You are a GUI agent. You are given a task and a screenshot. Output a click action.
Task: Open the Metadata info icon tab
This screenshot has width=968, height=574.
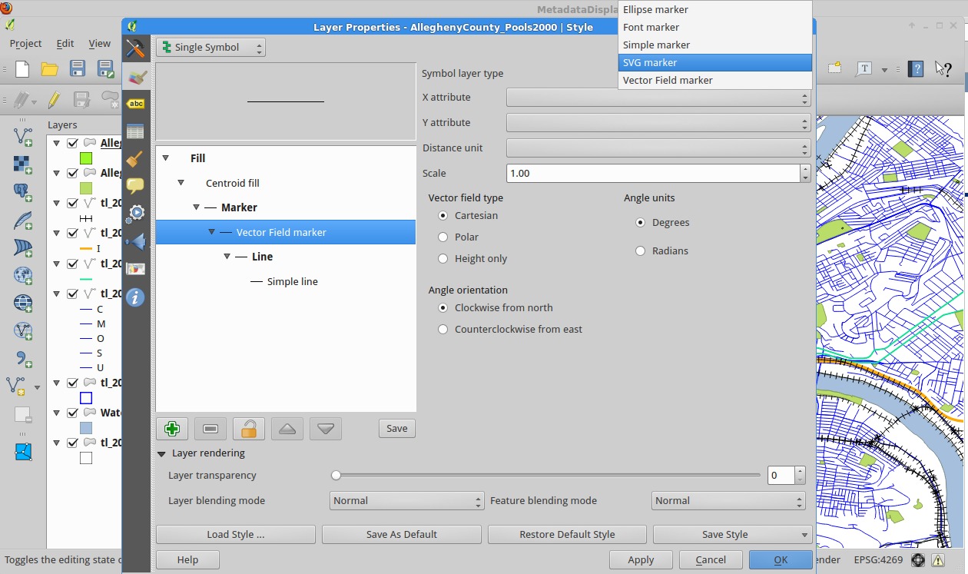click(x=136, y=297)
